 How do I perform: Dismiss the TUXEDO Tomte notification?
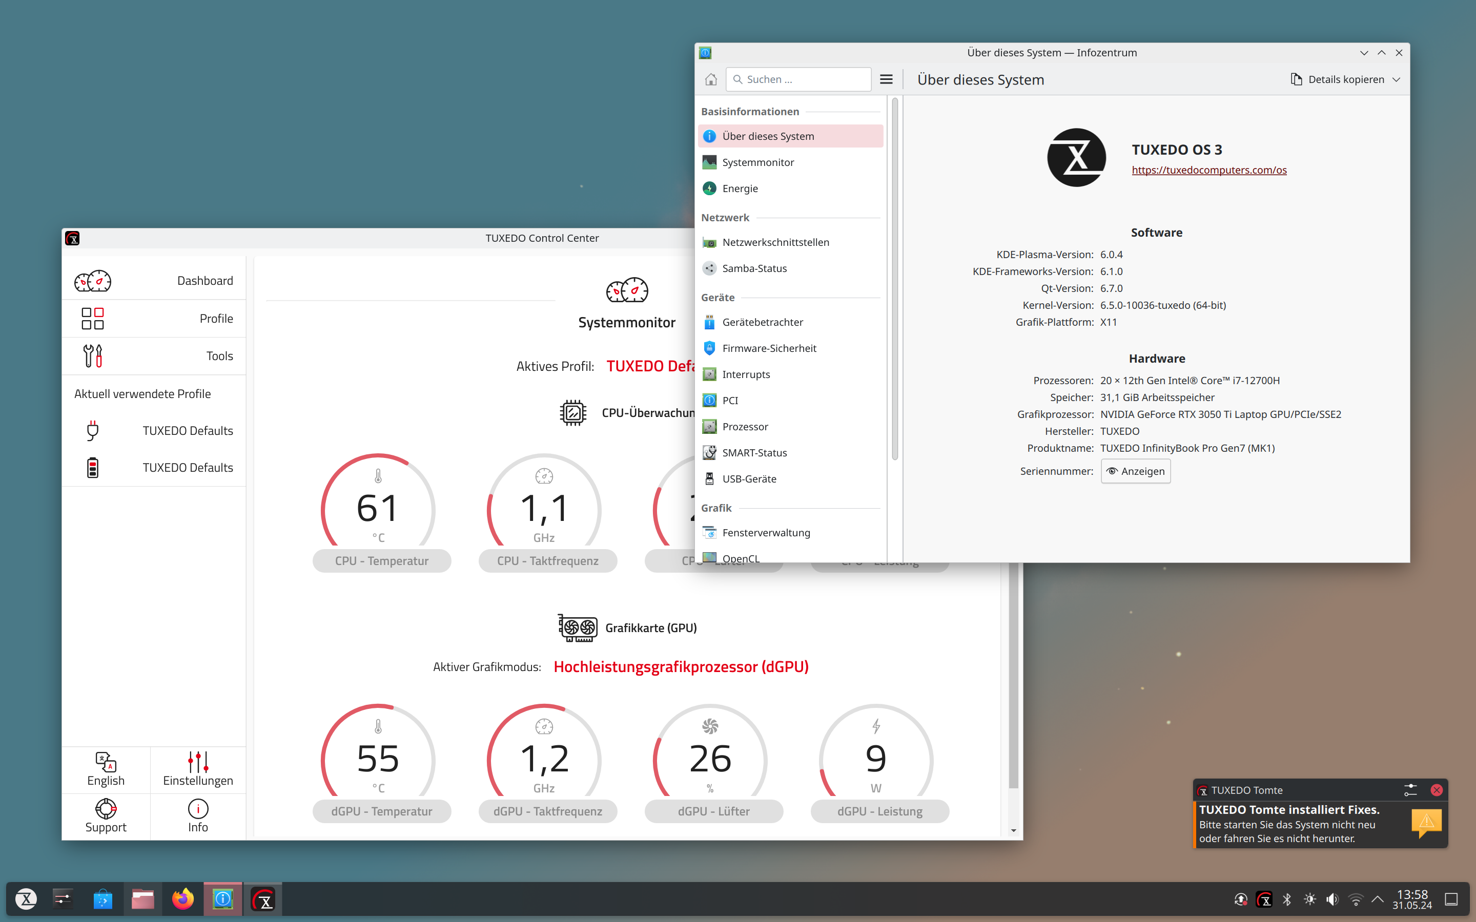(x=1437, y=790)
